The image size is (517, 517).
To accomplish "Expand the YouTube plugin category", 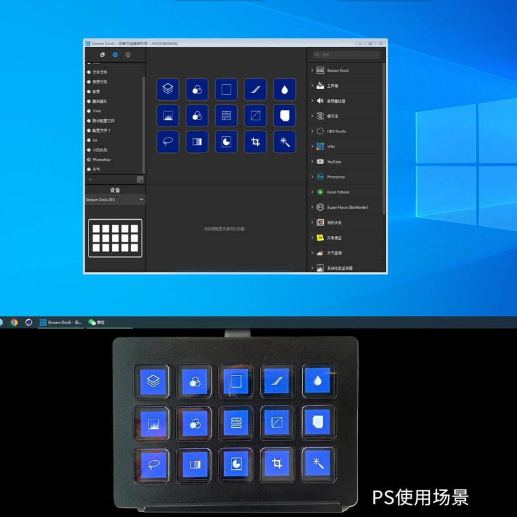I will (312, 162).
